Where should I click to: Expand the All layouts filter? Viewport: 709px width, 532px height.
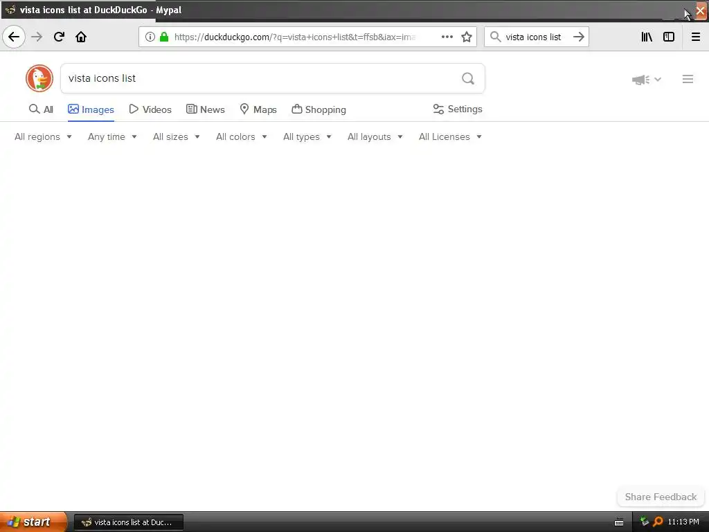tap(375, 136)
